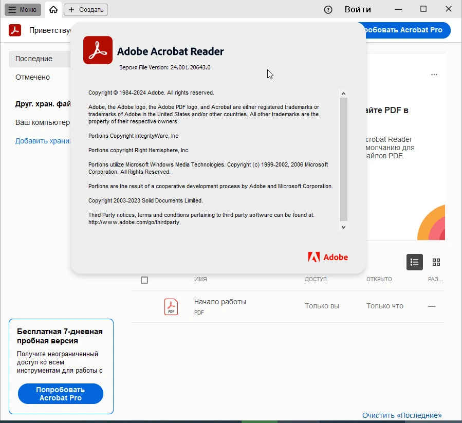Click the Adobe Acrobat Reader title in dialog

click(170, 51)
